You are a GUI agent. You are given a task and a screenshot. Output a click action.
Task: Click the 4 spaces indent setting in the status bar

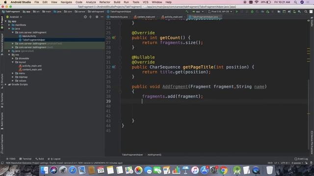tap(297, 163)
